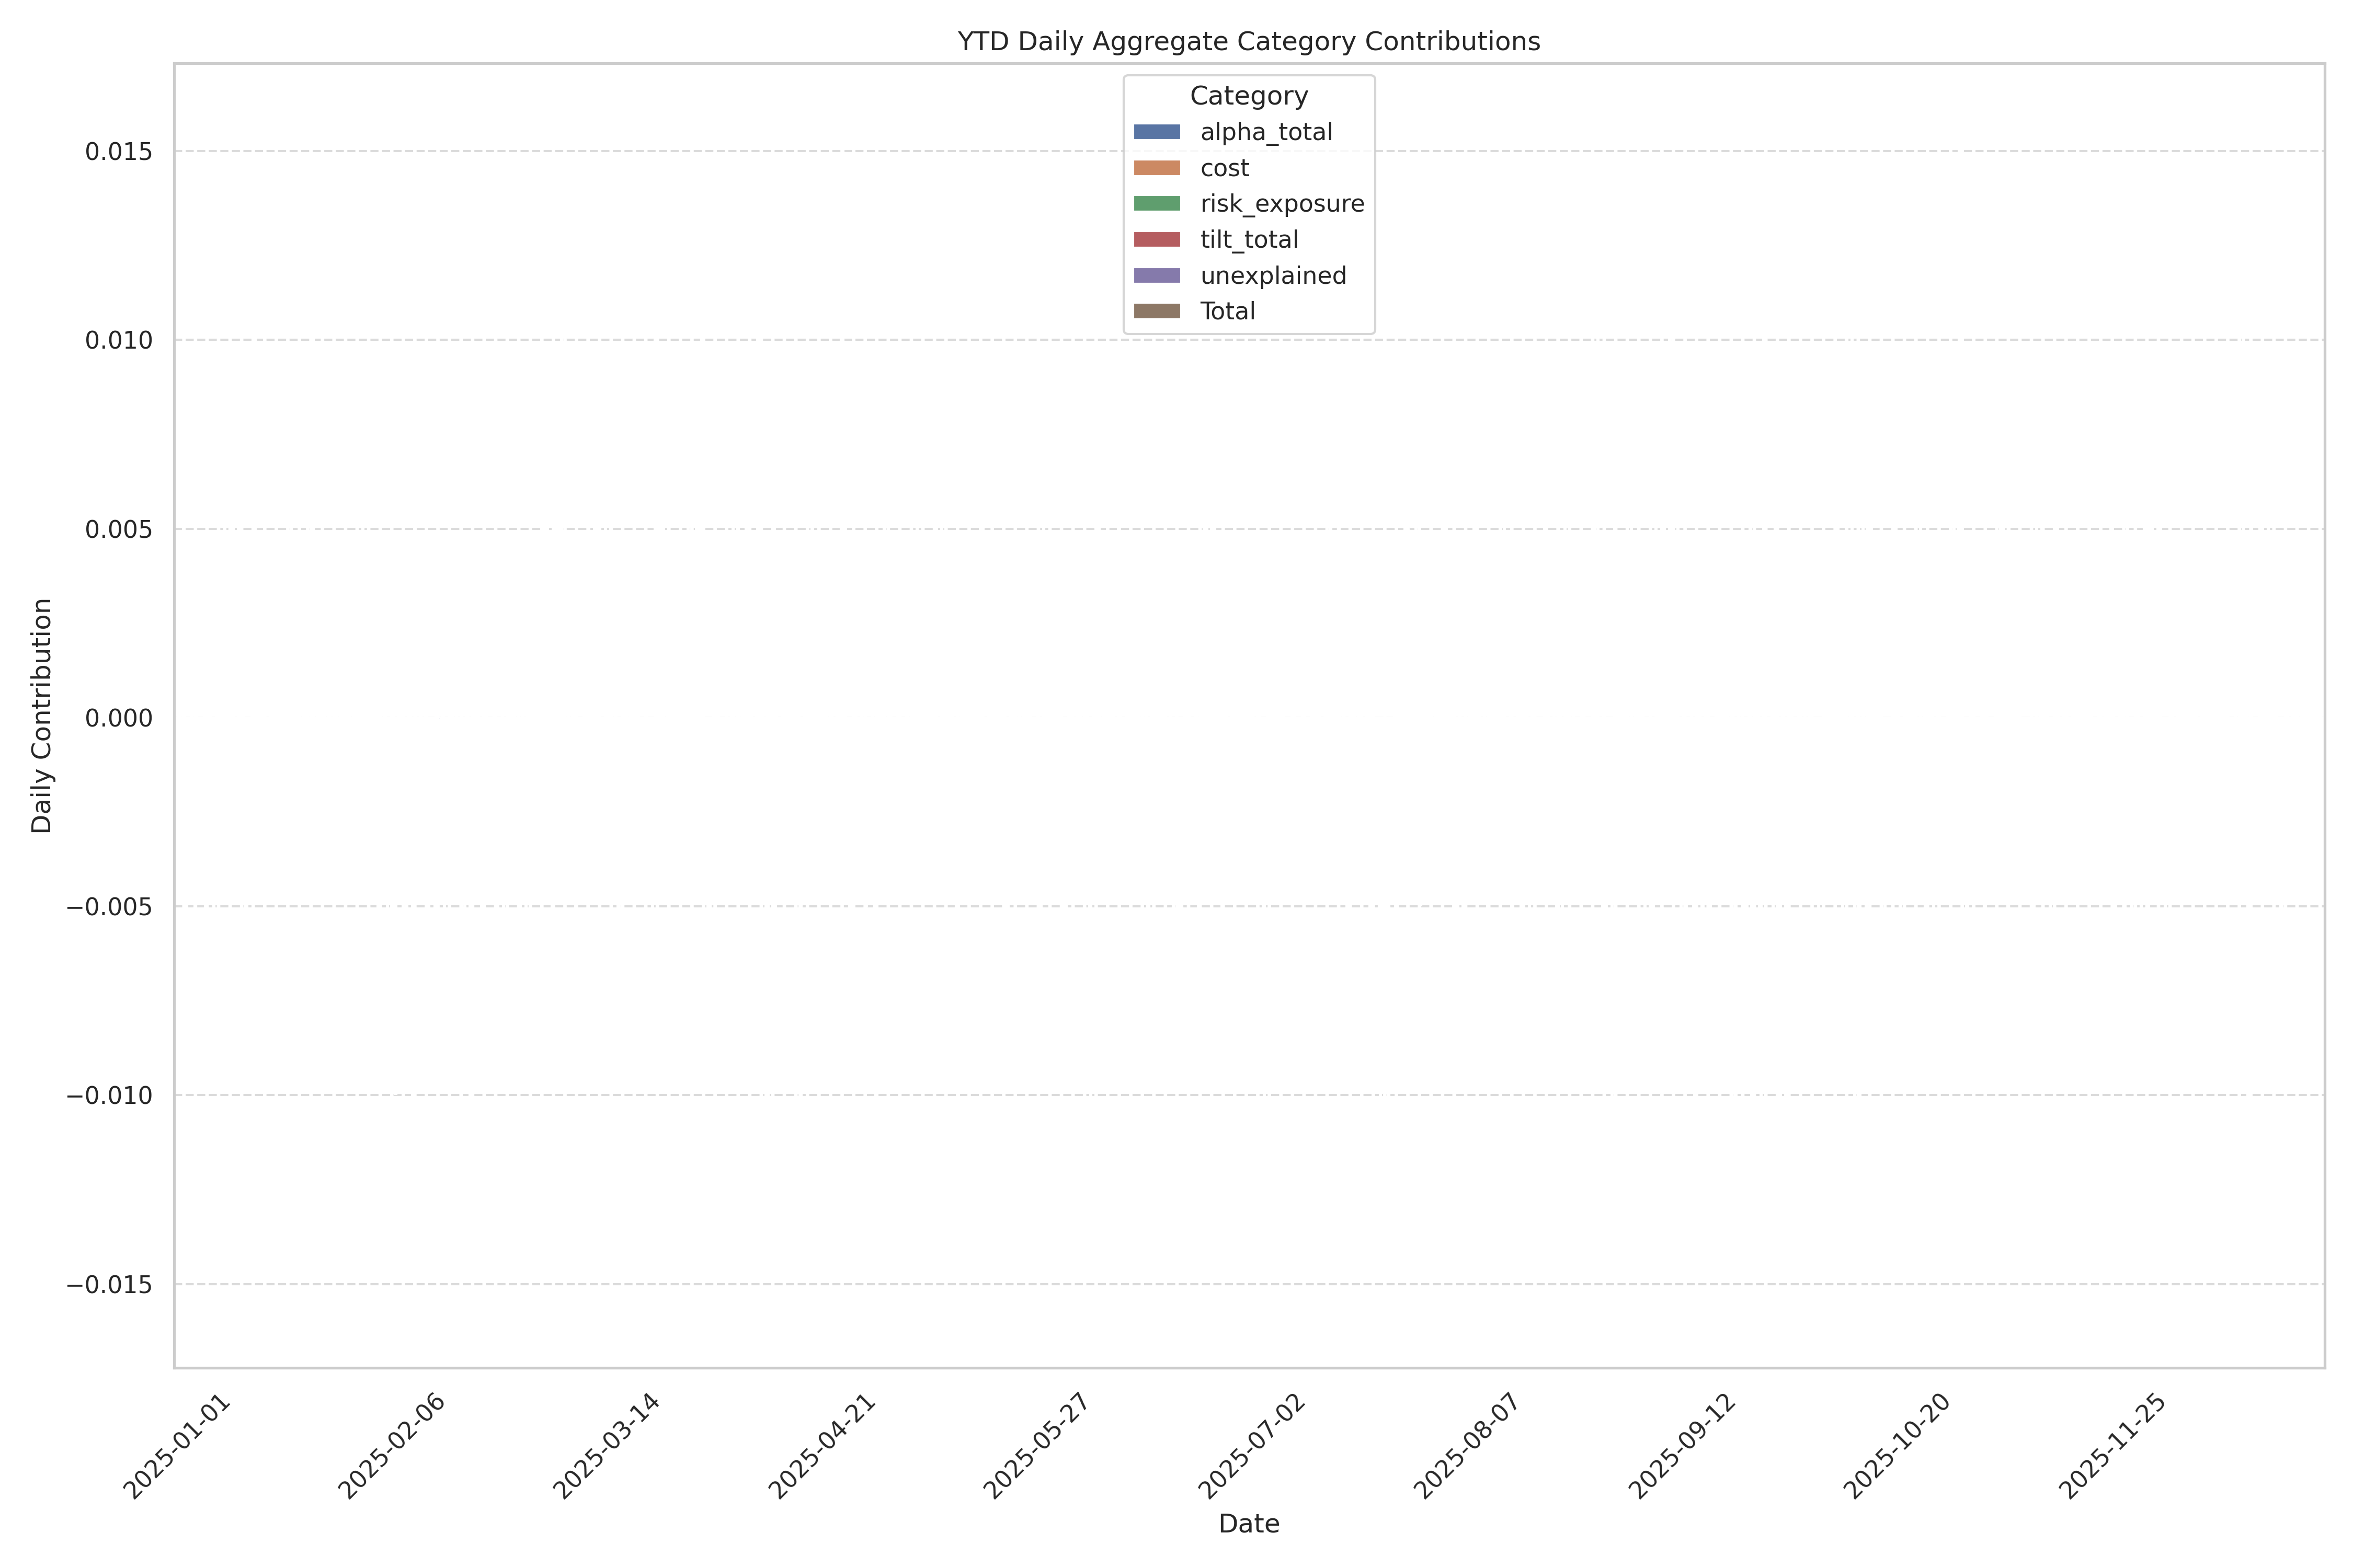Click the legend's Category heading
Screen dimensions: 2353x1568
tap(1249, 96)
